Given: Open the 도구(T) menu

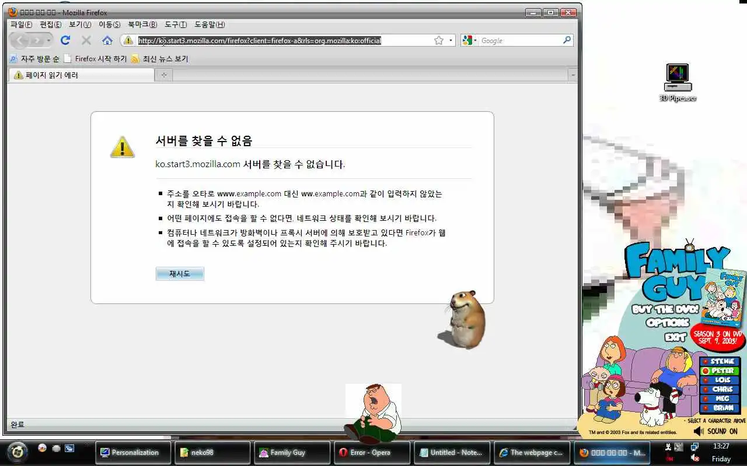Looking at the screenshot, I should tap(176, 24).
